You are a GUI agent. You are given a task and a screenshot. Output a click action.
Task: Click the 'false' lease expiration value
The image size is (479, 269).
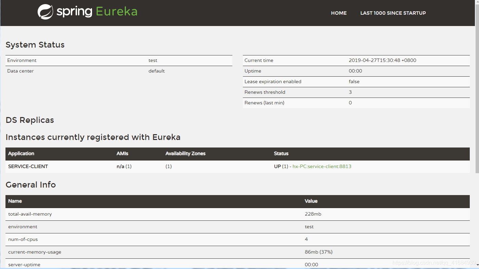point(354,81)
